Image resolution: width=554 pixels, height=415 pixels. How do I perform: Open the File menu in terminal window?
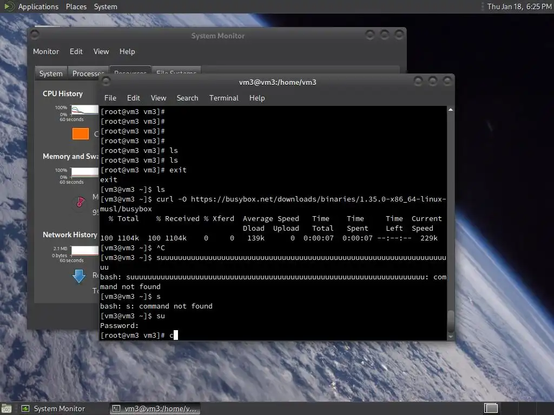pos(110,98)
